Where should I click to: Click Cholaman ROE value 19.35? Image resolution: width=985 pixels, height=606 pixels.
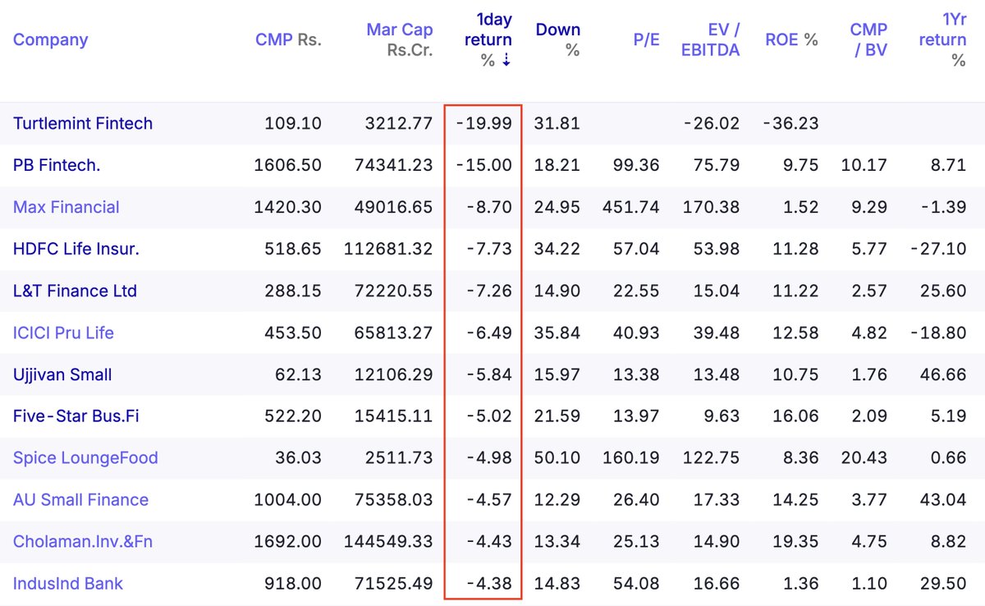tap(795, 542)
